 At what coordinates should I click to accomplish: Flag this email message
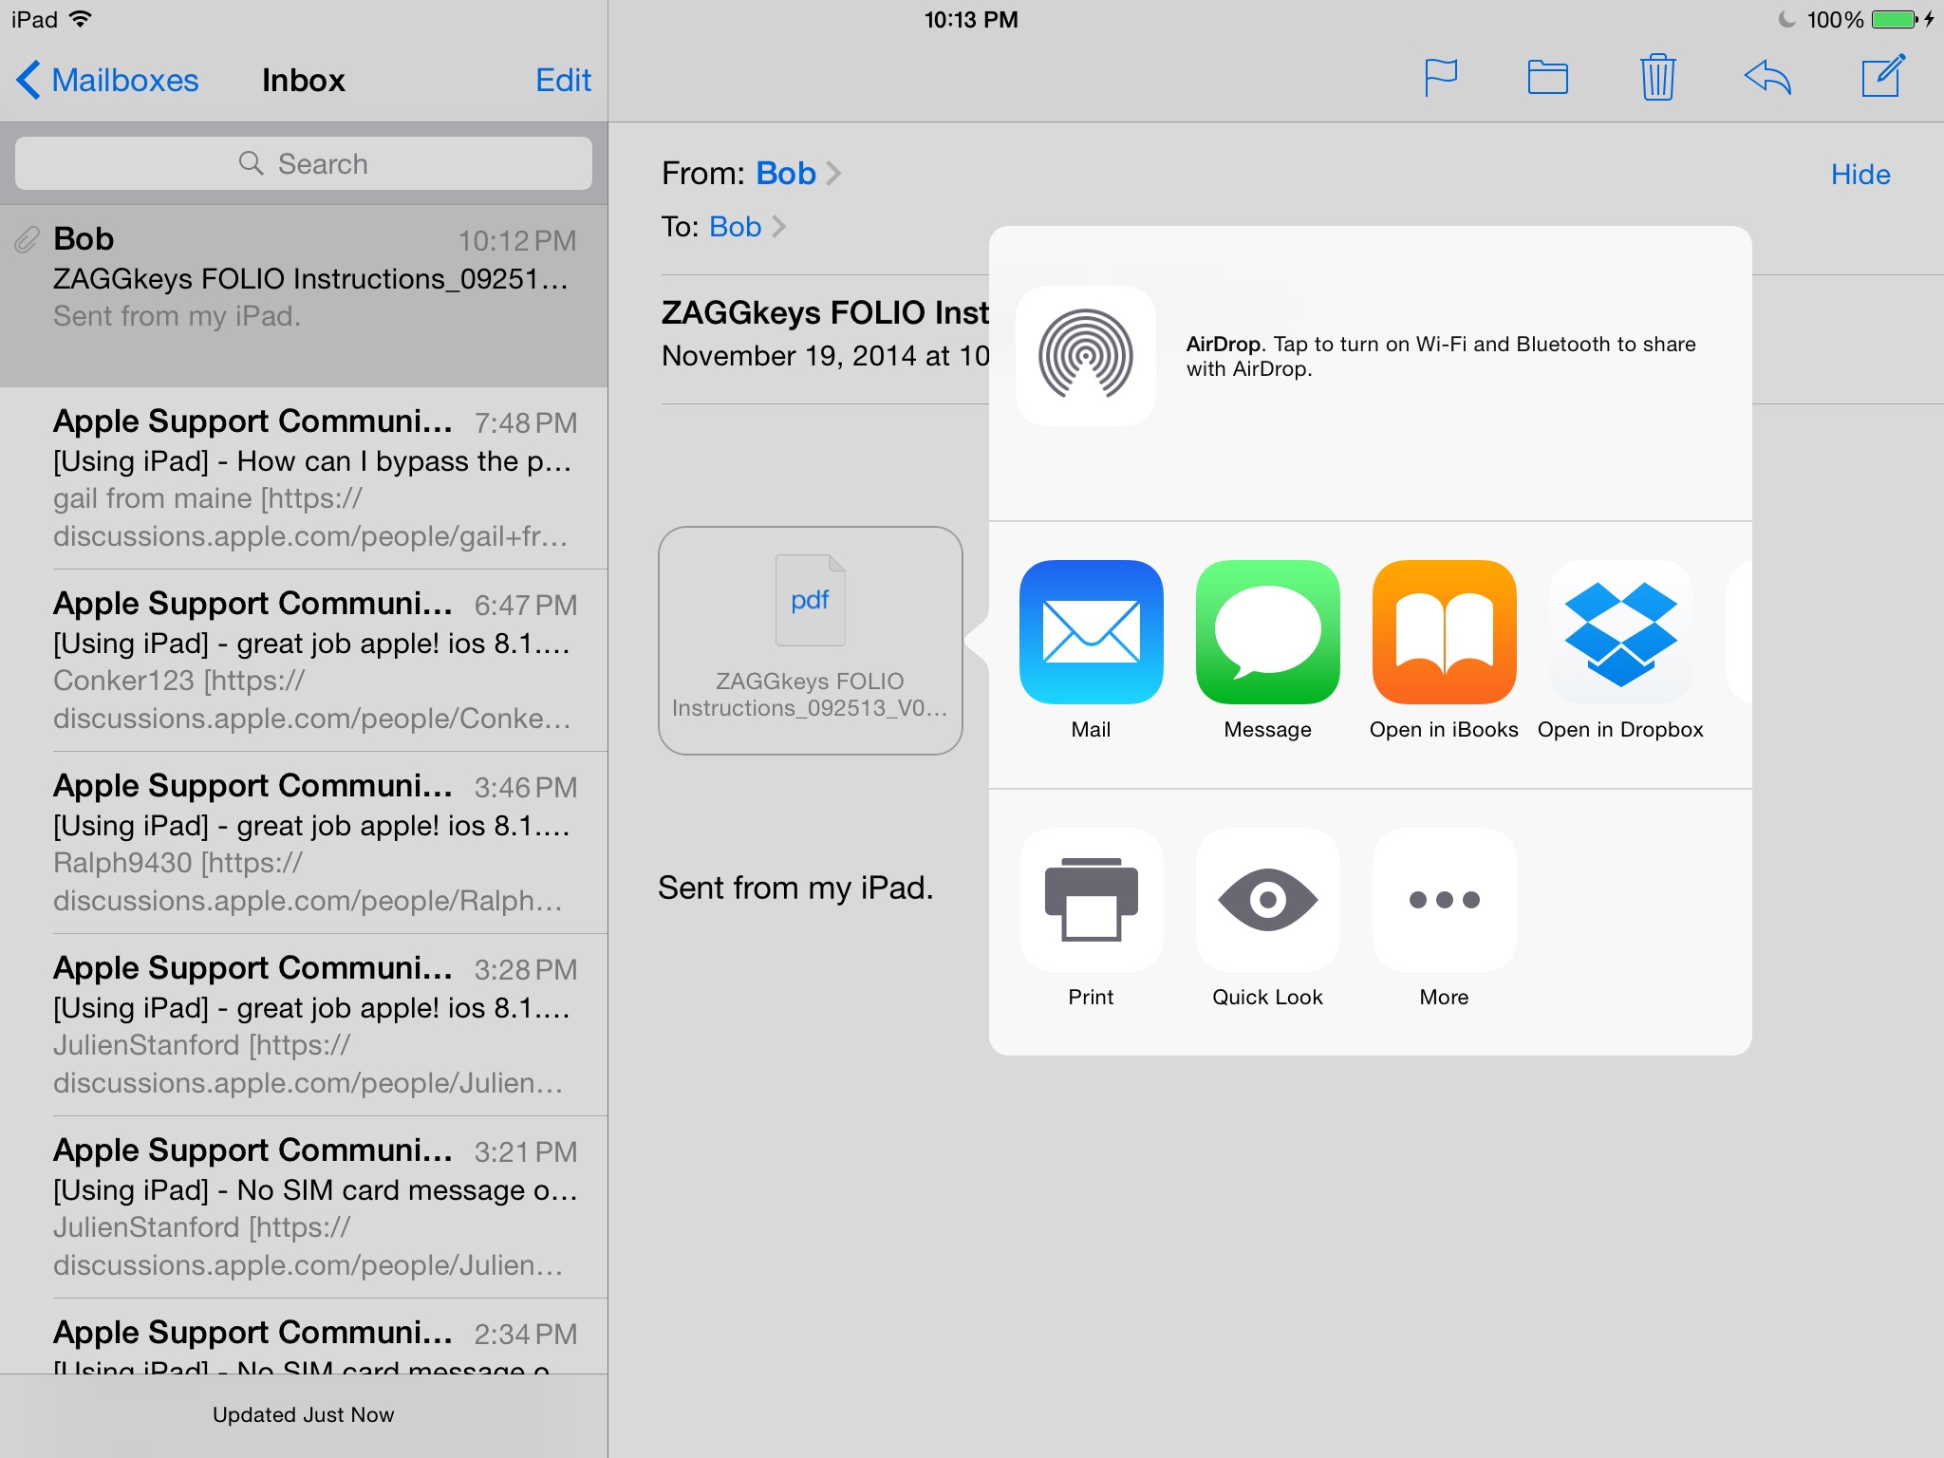click(x=1440, y=78)
